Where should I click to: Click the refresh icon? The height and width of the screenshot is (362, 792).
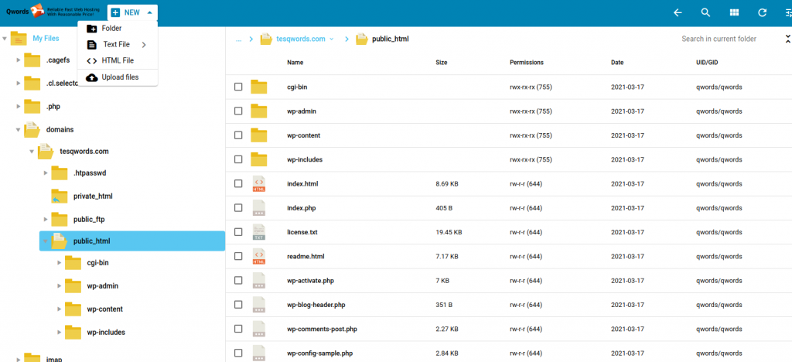(x=762, y=12)
